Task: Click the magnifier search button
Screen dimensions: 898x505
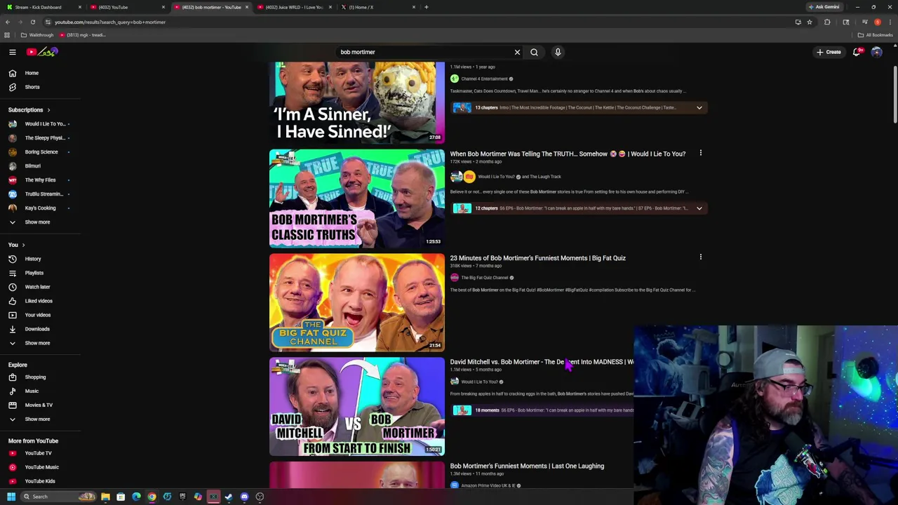Action: click(x=534, y=52)
